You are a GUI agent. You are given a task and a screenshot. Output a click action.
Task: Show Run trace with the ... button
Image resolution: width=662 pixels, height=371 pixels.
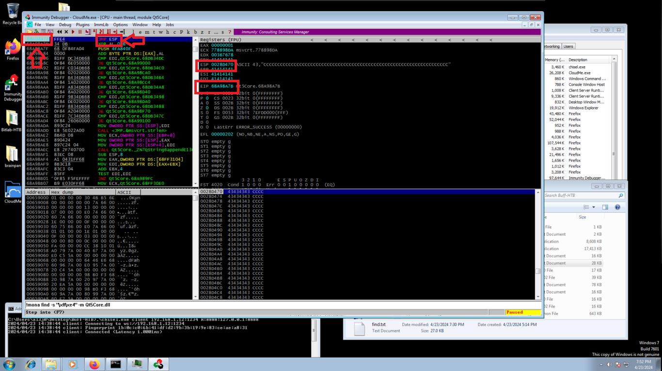(216, 32)
